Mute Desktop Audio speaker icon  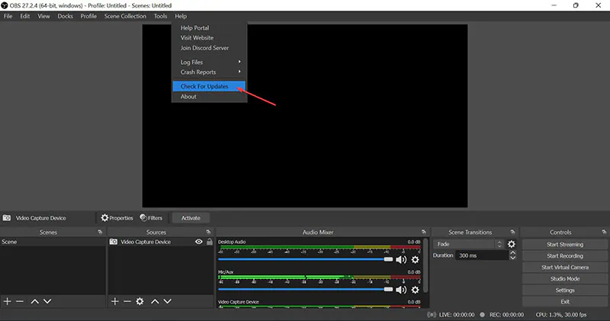click(x=401, y=259)
